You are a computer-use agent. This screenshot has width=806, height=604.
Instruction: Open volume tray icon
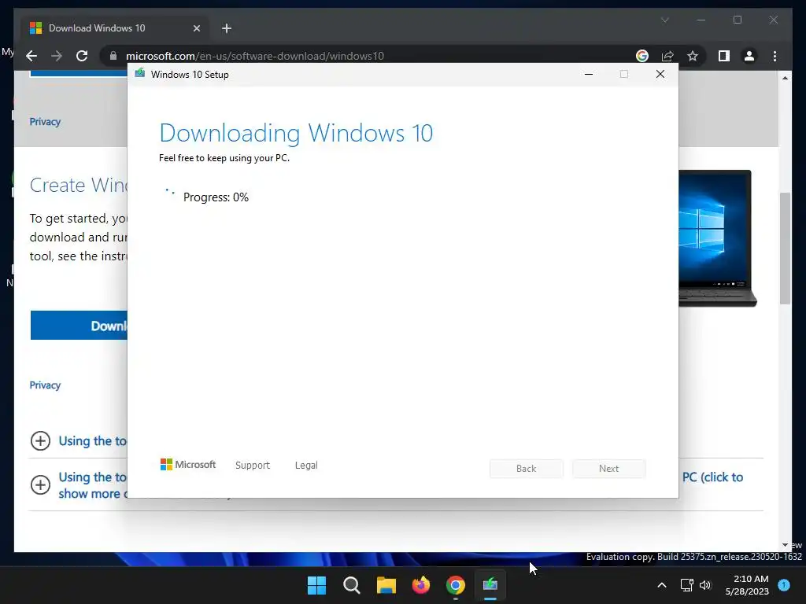tap(705, 585)
